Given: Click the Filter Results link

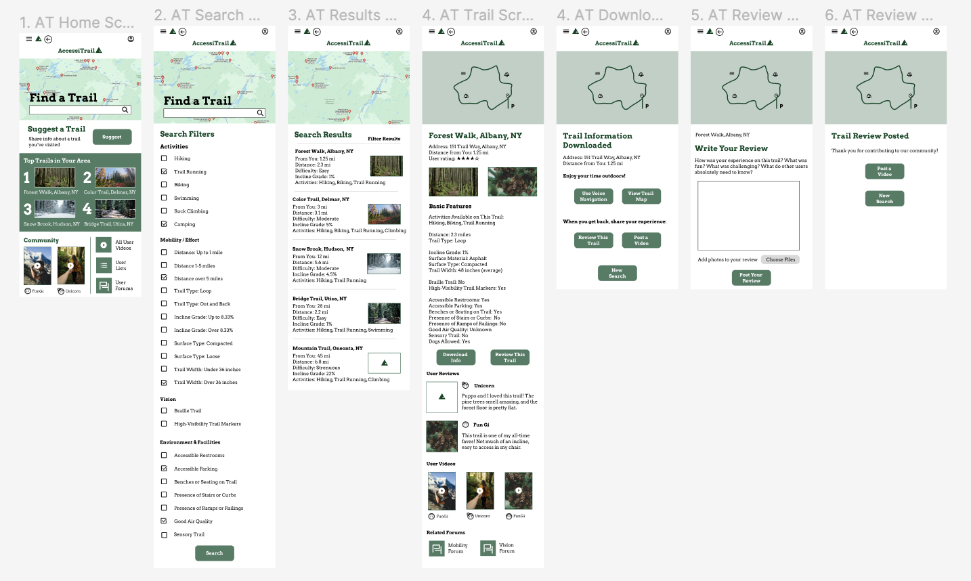Looking at the screenshot, I should 384,139.
